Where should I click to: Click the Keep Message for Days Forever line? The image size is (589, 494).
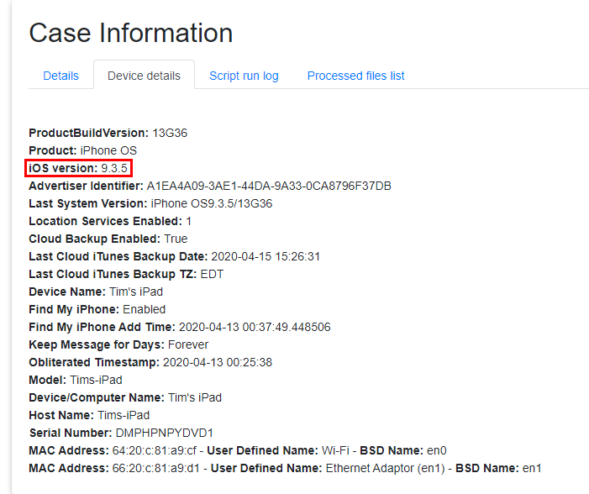pos(118,344)
